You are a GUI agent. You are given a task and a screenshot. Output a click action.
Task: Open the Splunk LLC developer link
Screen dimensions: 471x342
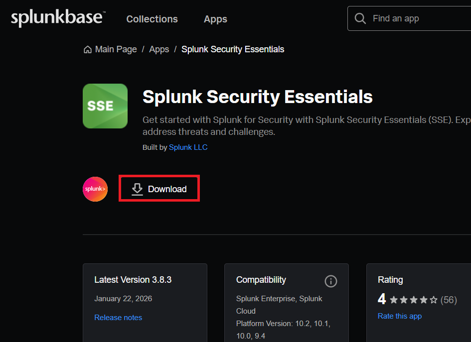188,147
